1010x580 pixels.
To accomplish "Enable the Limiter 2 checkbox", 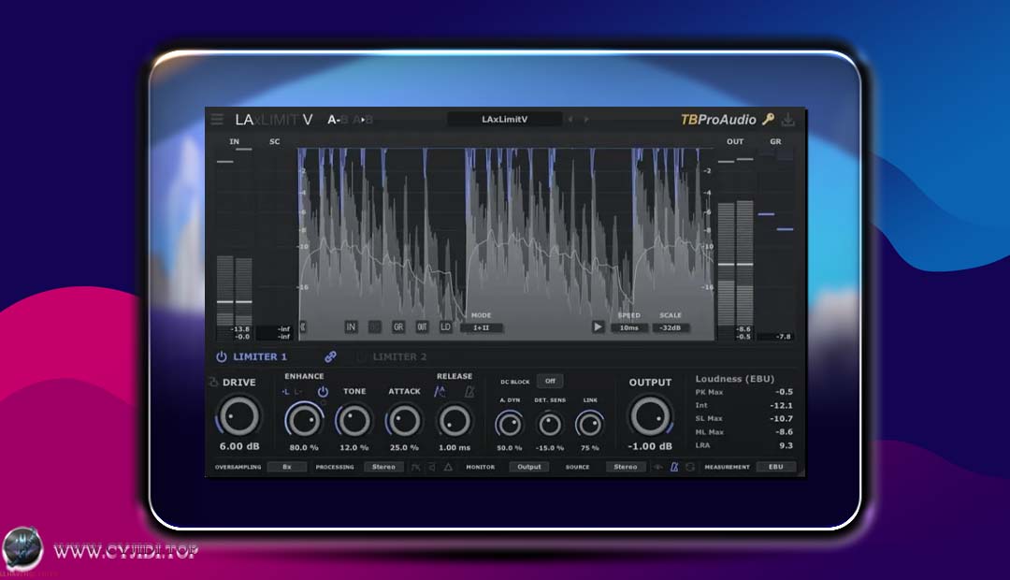I will point(361,356).
